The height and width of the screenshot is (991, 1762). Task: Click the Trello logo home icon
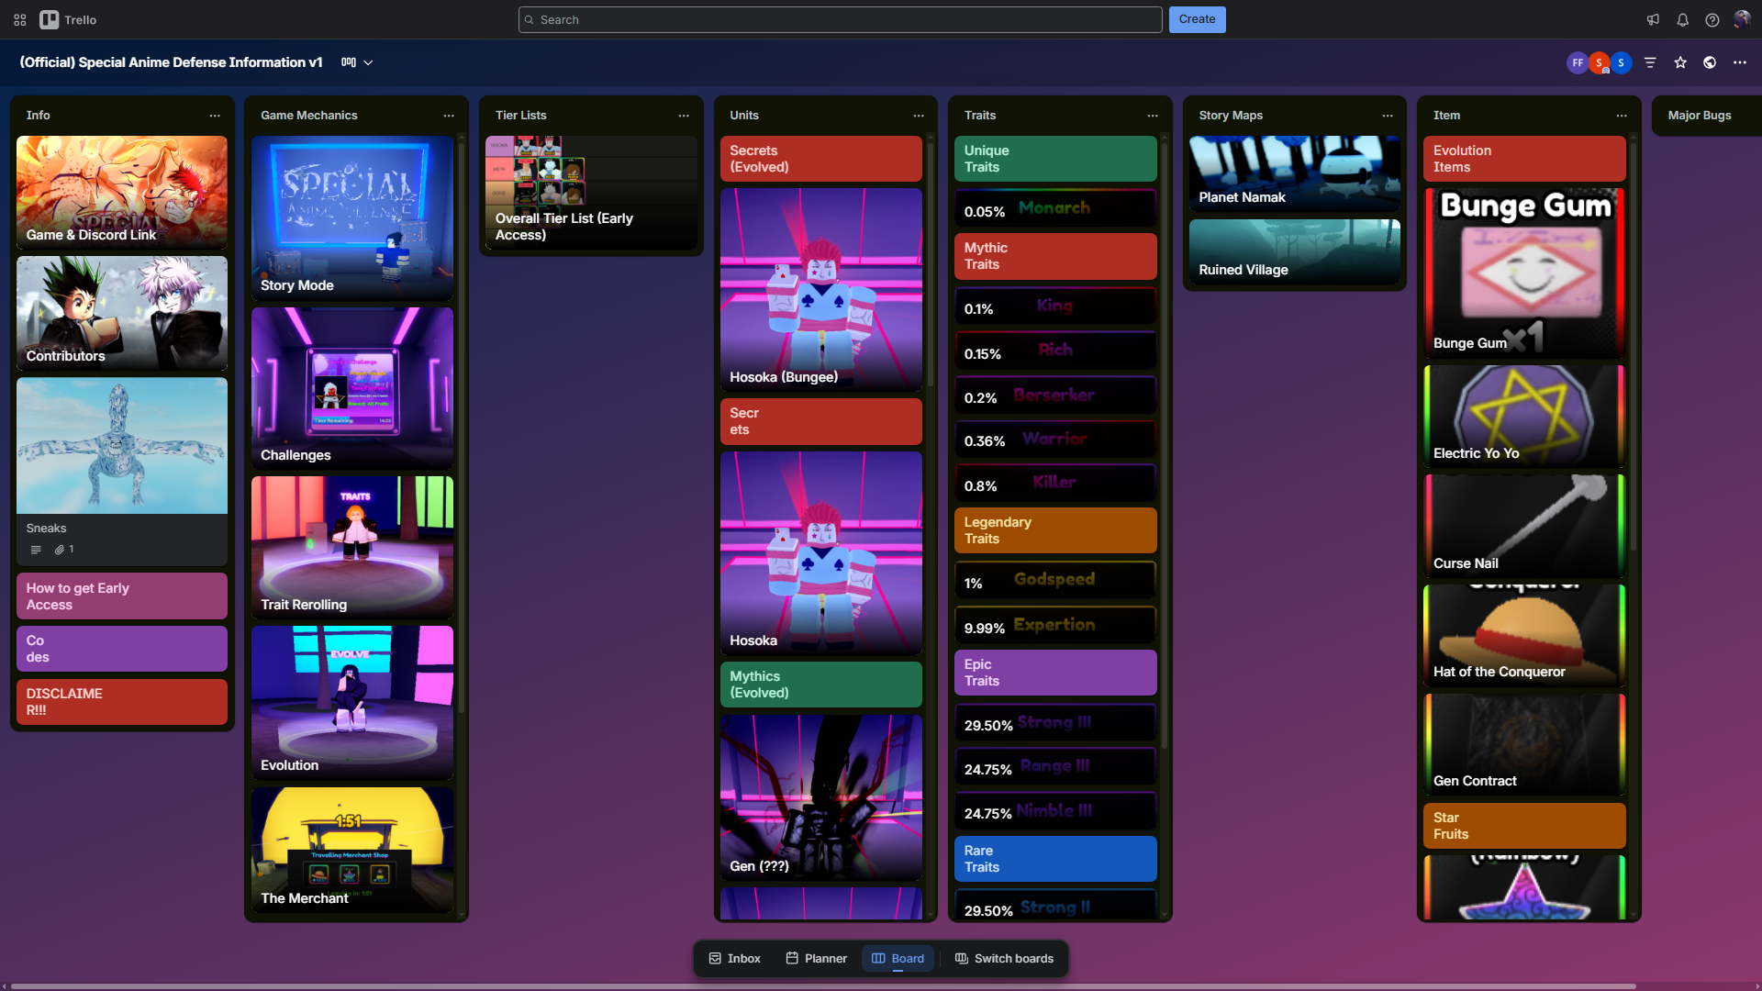pos(50,19)
